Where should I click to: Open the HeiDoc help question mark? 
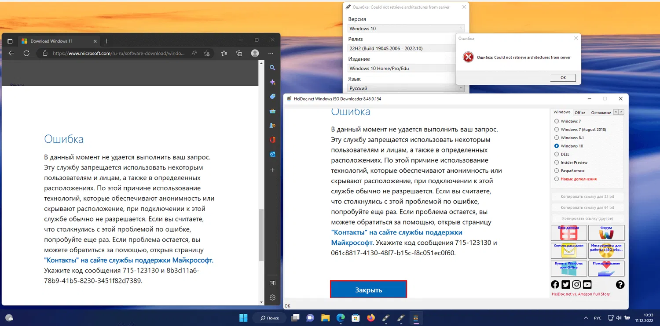click(620, 285)
